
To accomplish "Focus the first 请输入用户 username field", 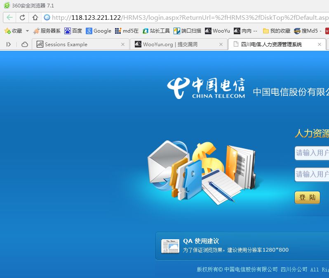I will [312, 153].
